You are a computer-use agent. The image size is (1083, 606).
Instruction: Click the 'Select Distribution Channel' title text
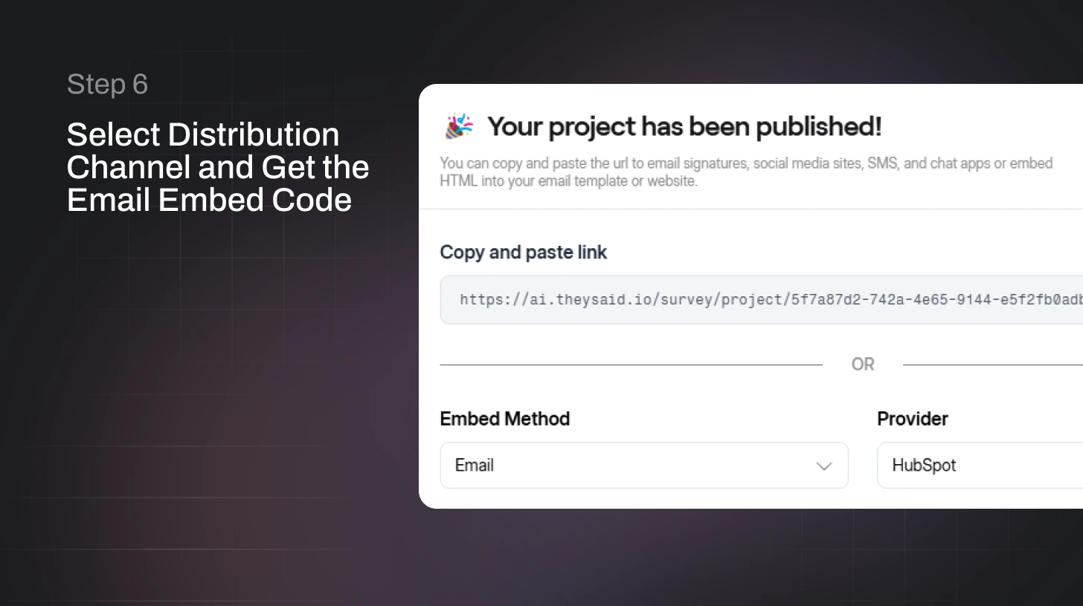pos(217,167)
